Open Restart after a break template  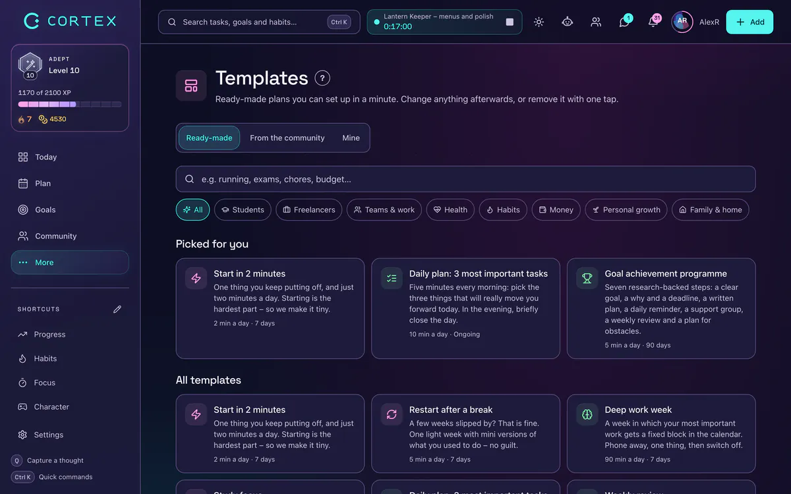coord(465,433)
